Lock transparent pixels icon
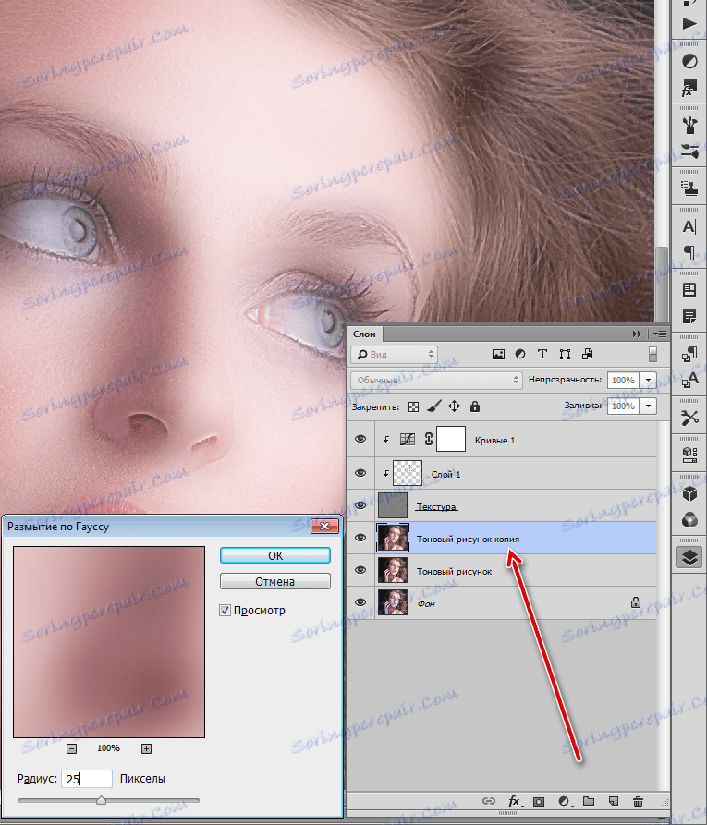Screen dimensions: 707x825 [414, 406]
